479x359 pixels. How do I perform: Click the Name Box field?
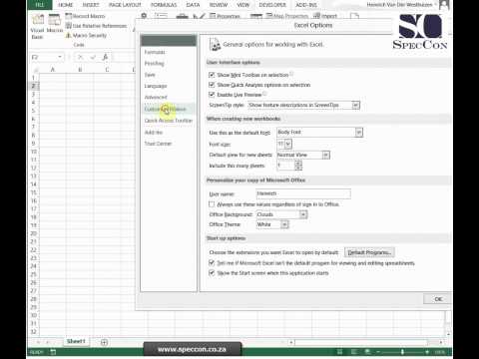click(44, 57)
